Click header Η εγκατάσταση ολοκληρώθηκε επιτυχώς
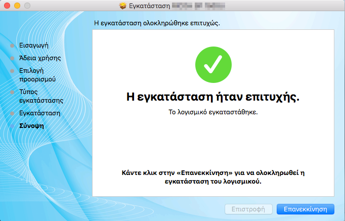The height and width of the screenshot is (221, 345). click(157, 23)
